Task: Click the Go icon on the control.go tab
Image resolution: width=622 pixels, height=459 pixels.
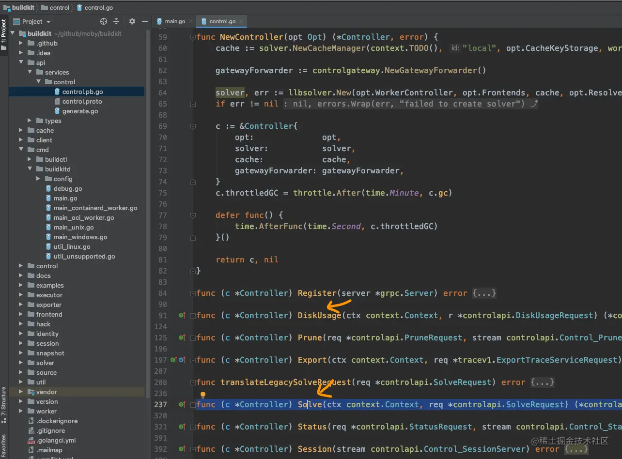Action: click(204, 21)
